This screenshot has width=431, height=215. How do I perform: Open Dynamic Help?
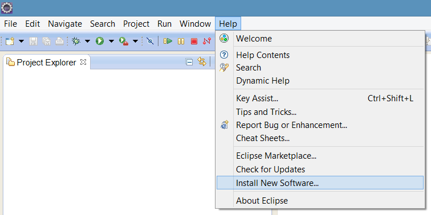(320, 81)
